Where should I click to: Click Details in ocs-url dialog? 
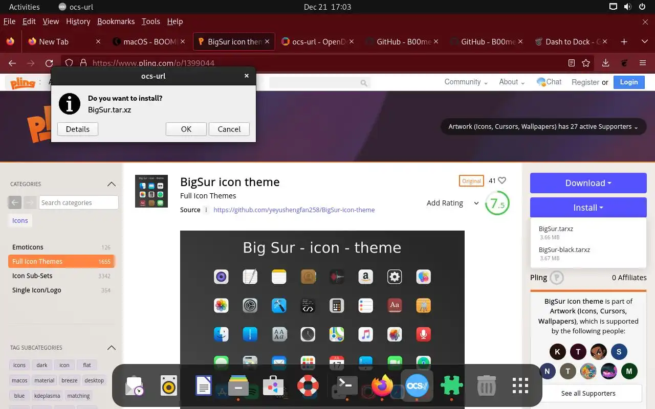pyautogui.click(x=78, y=129)
